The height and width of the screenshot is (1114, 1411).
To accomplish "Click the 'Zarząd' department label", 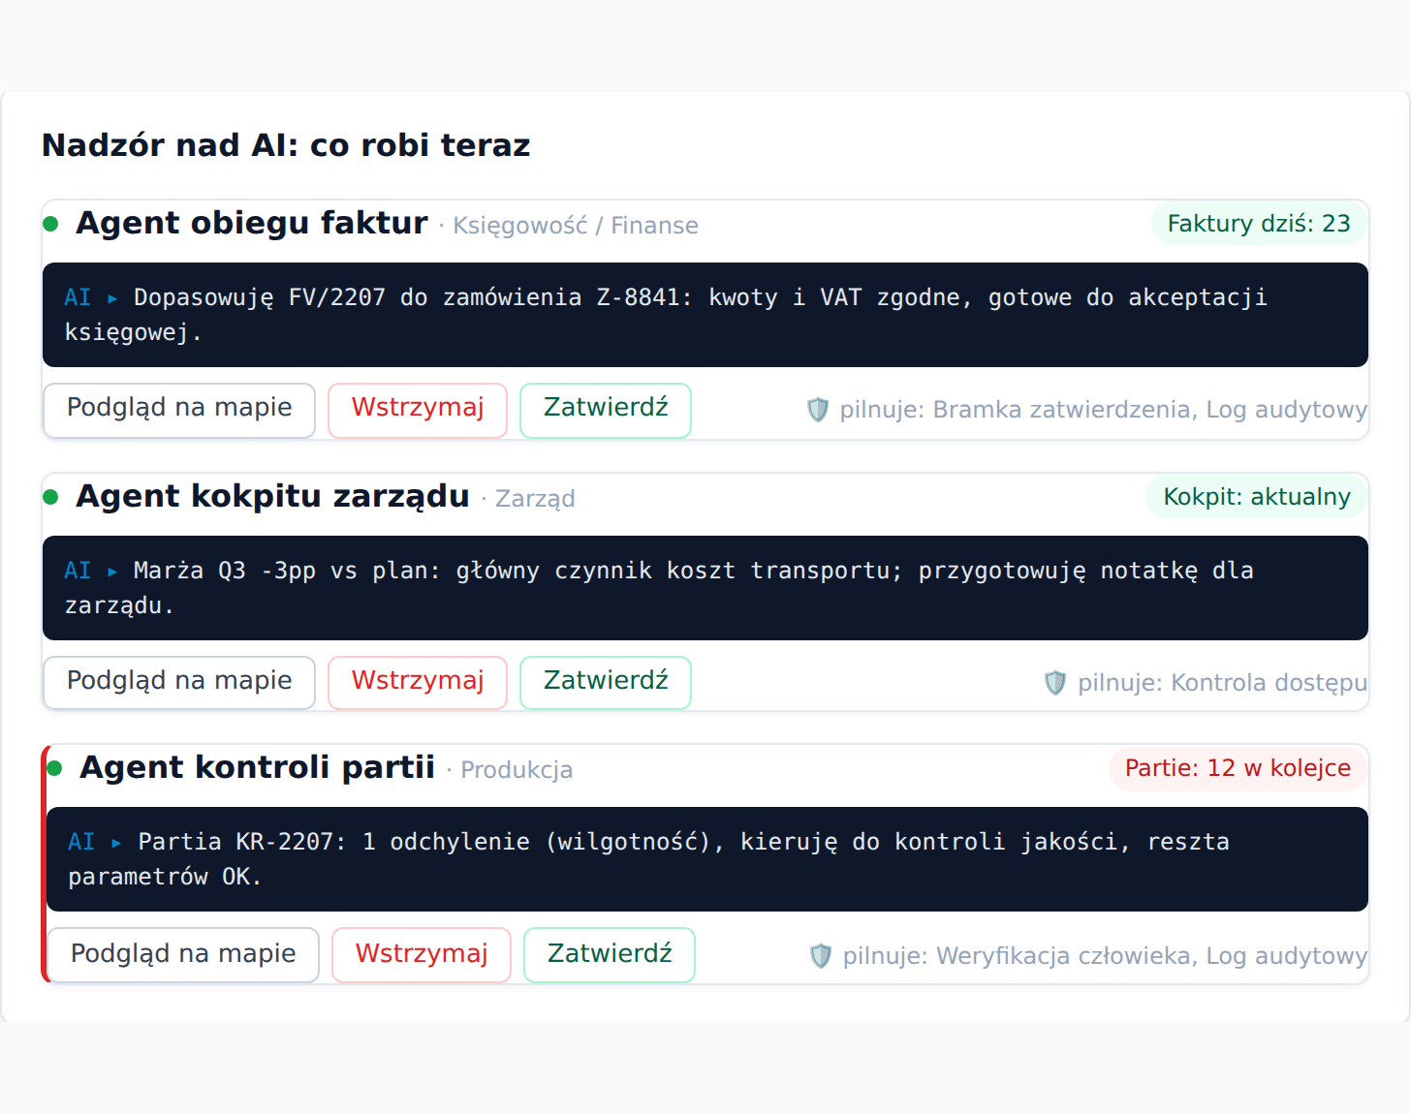I will point(535,499).
